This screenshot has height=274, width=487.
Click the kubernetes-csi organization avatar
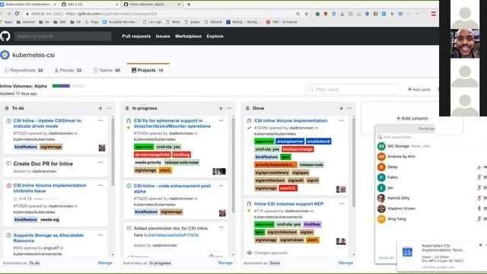click(x=5, y=55)
